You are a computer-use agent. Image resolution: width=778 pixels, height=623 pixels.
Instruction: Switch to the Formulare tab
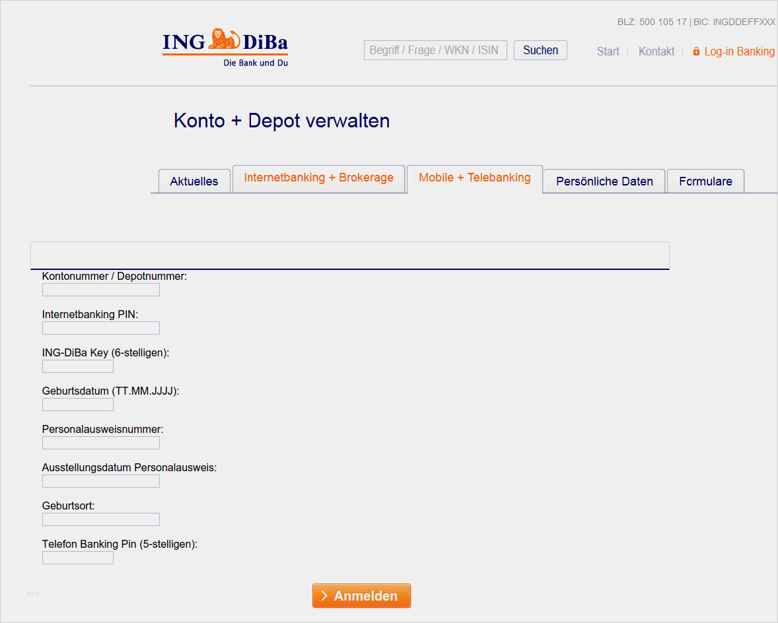tap(705, 181)
